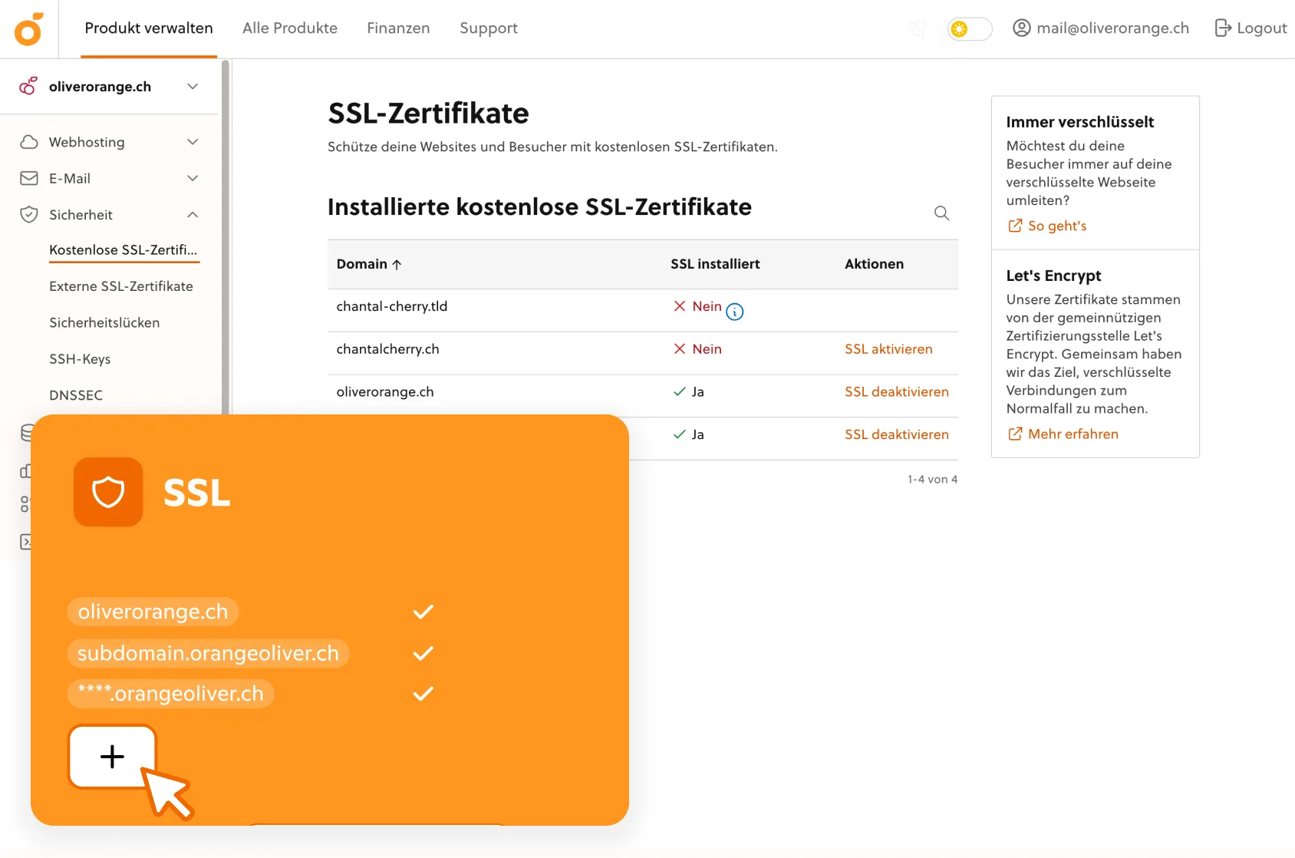Click checkmark next to oliverorange.ch on card
Screen dimensions: 1295x858
(423, 612)
